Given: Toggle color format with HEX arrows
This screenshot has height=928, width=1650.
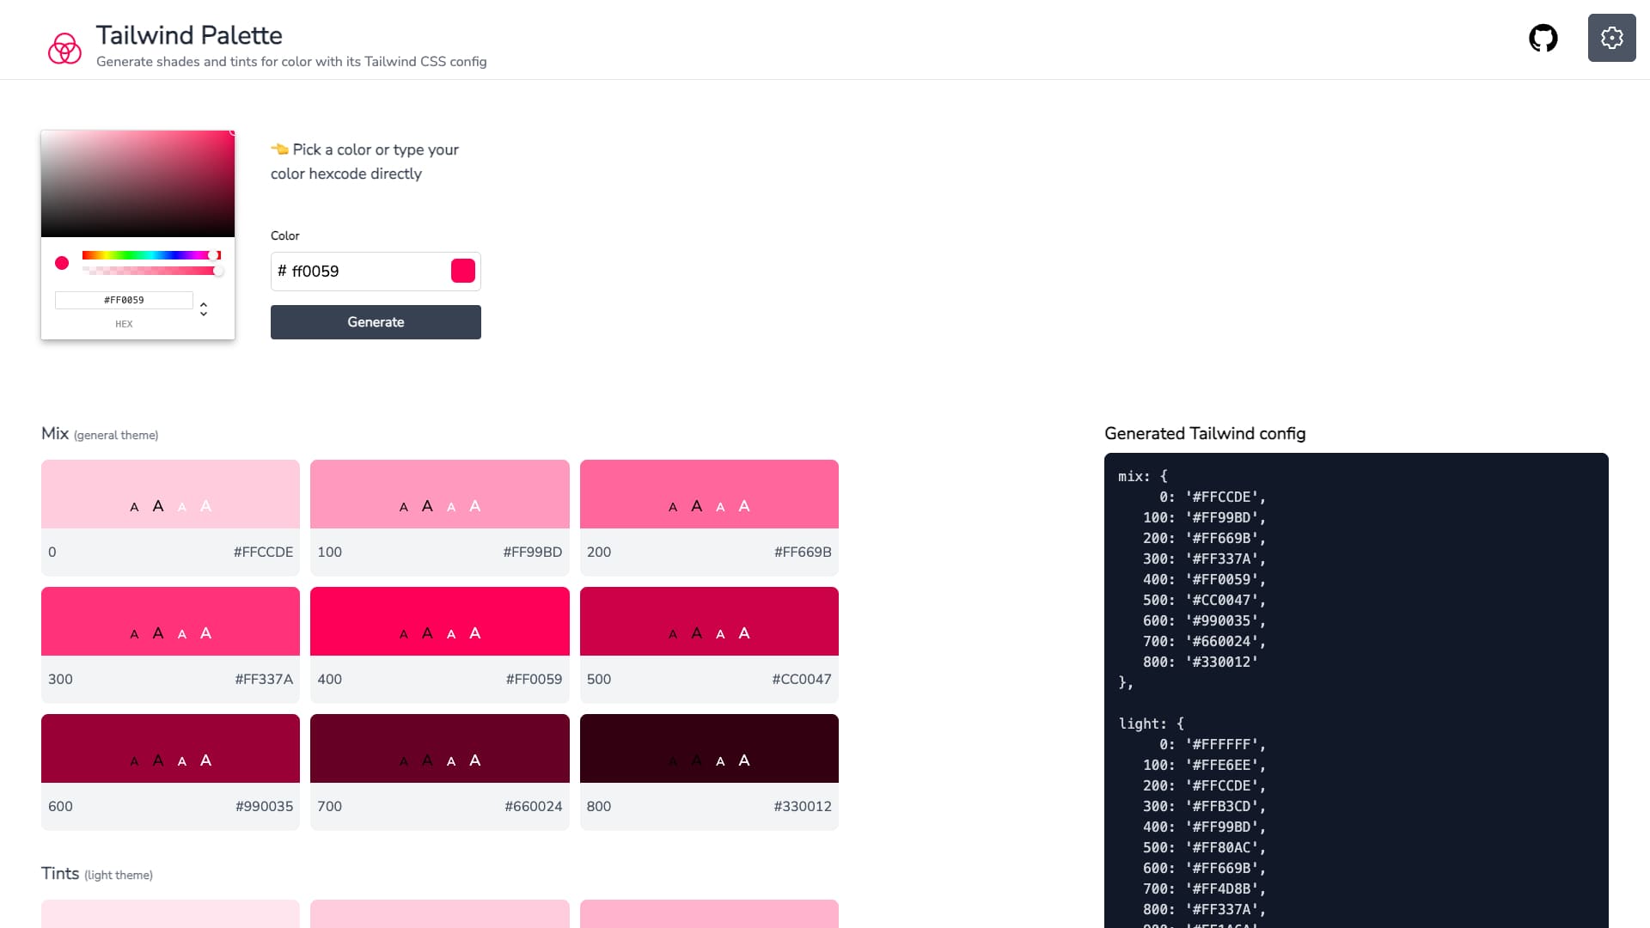Looking at the screenshot, I should pyautogui.click(x=204, y=308).
